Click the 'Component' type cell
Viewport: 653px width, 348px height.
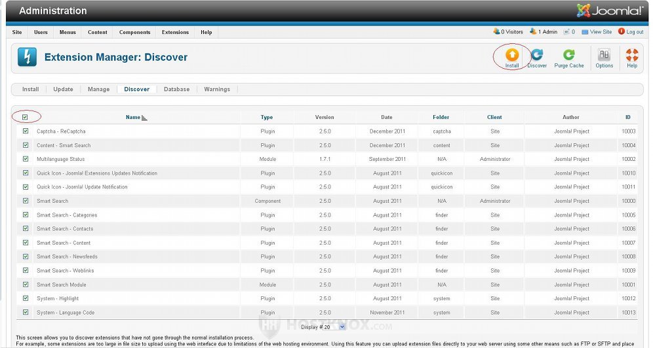tap(267, 201)
